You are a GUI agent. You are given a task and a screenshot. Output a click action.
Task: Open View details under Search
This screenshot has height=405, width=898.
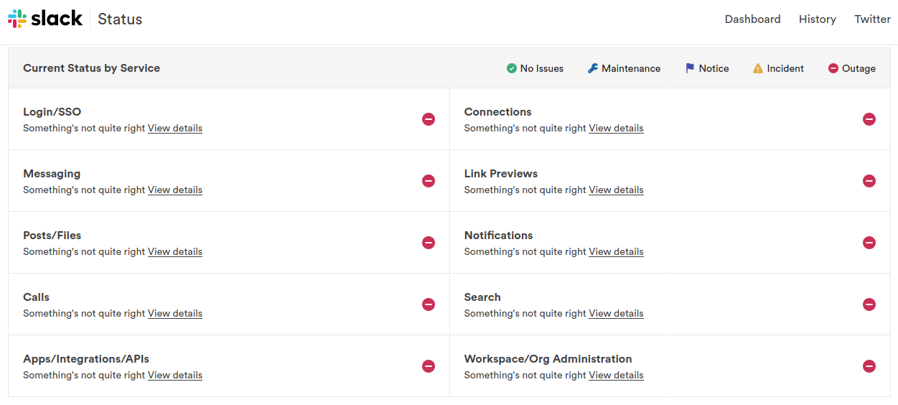click(x=616, y=313)
